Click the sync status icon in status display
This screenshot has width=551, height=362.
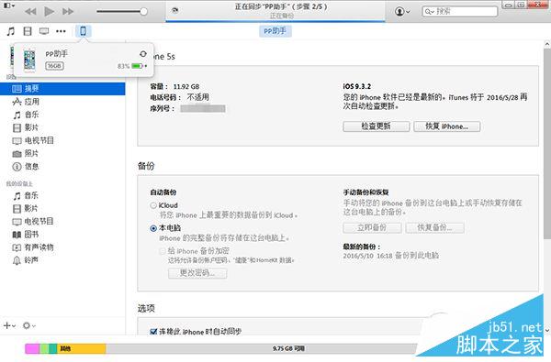click(174, 10)
